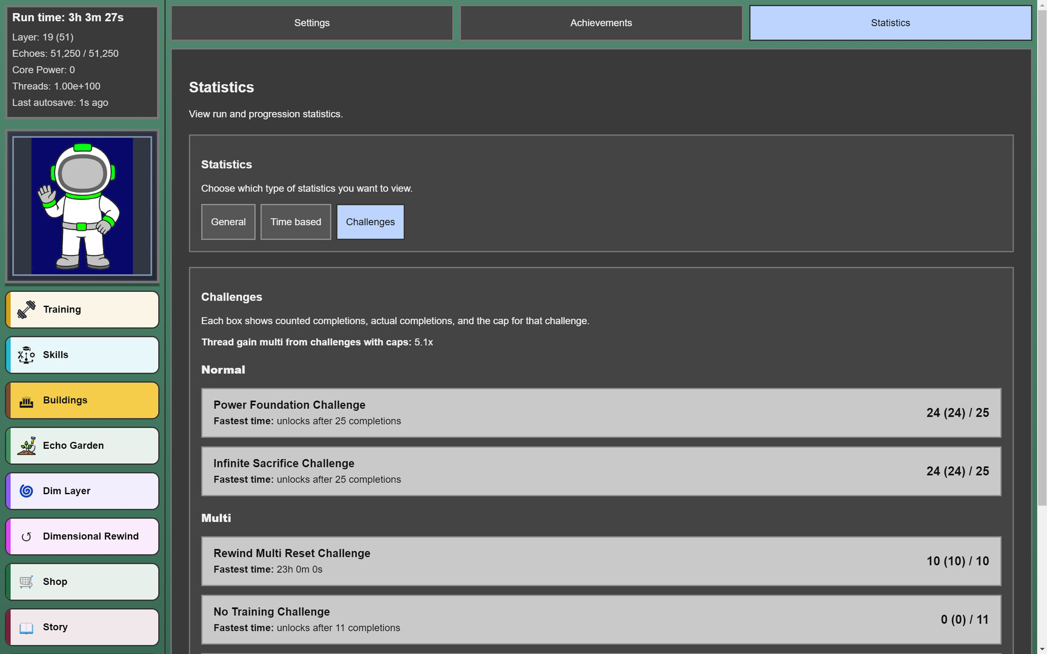
Task: Click the Training dumbbell icon
Action: (26, 309)
